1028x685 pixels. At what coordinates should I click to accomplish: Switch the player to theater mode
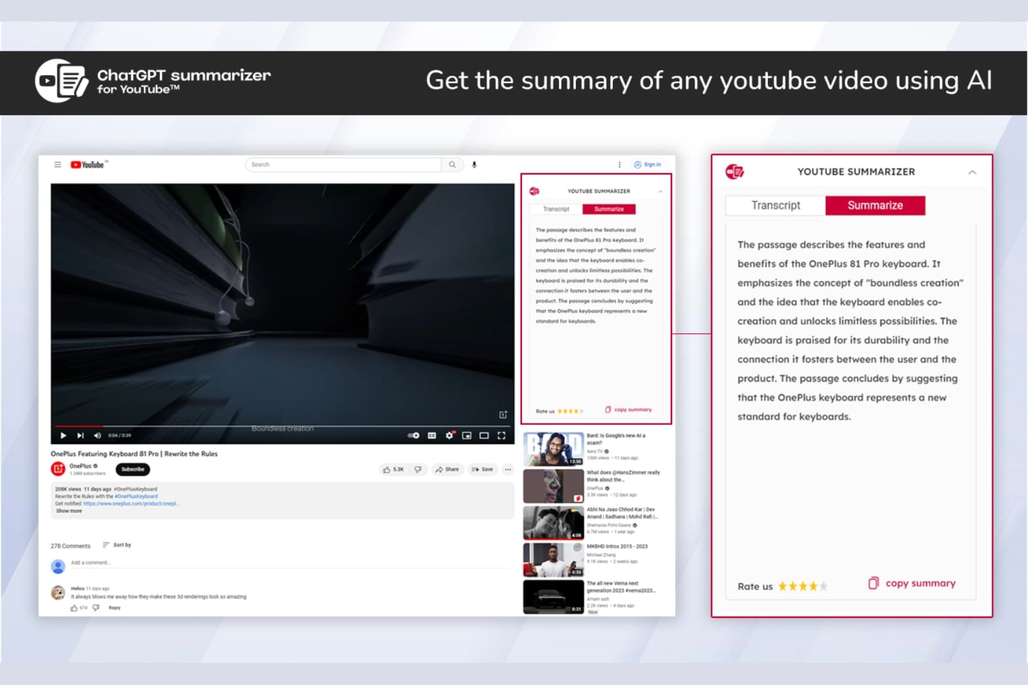485,435
